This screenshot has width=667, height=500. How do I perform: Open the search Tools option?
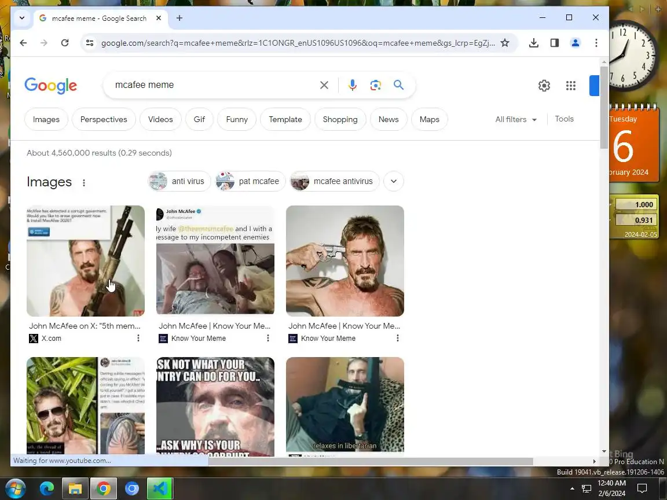pos(564,119)
